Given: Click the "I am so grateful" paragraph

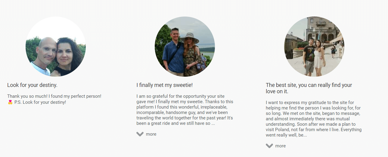Looking at the screenshot, I should point(185,110).
